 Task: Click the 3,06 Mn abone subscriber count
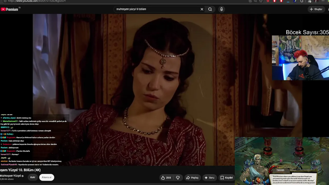click(7, 179)
